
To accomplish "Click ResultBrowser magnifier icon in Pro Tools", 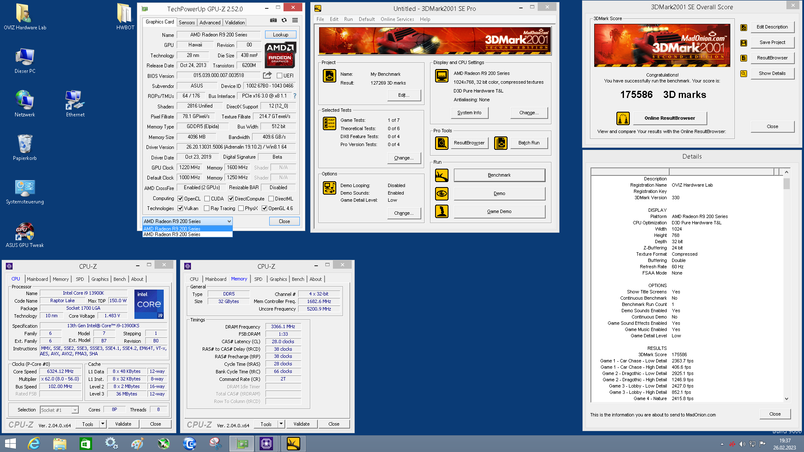I will 442,143.
